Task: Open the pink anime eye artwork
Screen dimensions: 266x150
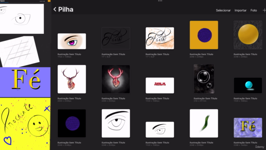Action: coord(72,41)
